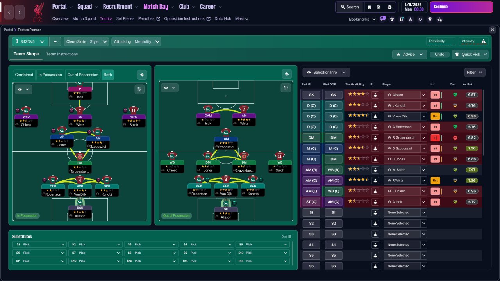Expand the Bookmarks dropdown
This screenshot has height=281, width=500.
[362, 19]
